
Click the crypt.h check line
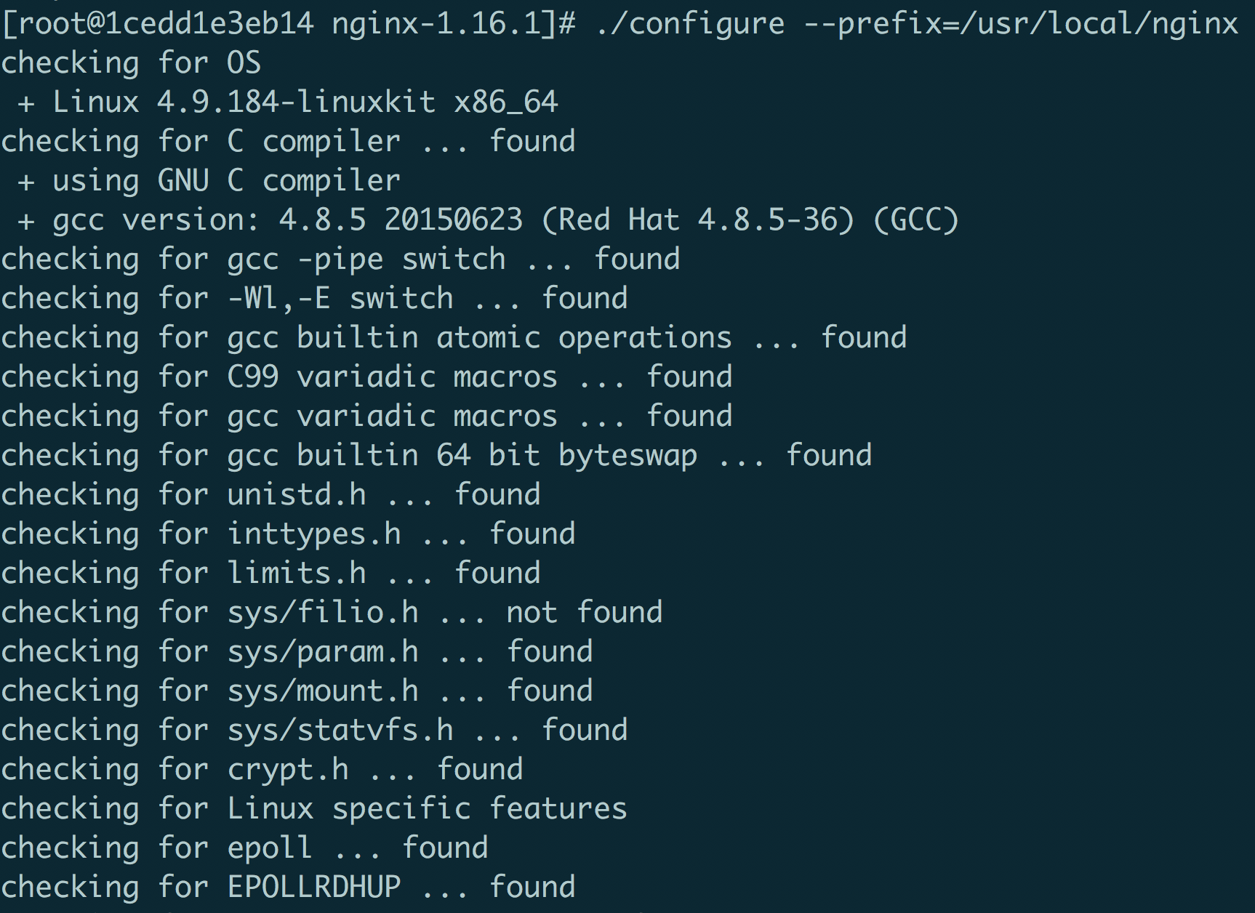click(x=262, y=769)
